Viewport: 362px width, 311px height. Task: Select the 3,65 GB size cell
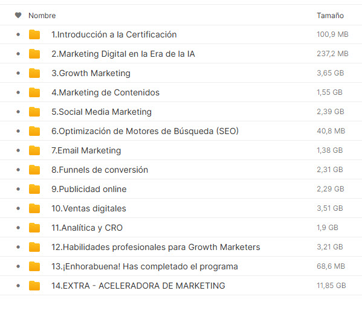pyautogui.click(x=331, y=73)
